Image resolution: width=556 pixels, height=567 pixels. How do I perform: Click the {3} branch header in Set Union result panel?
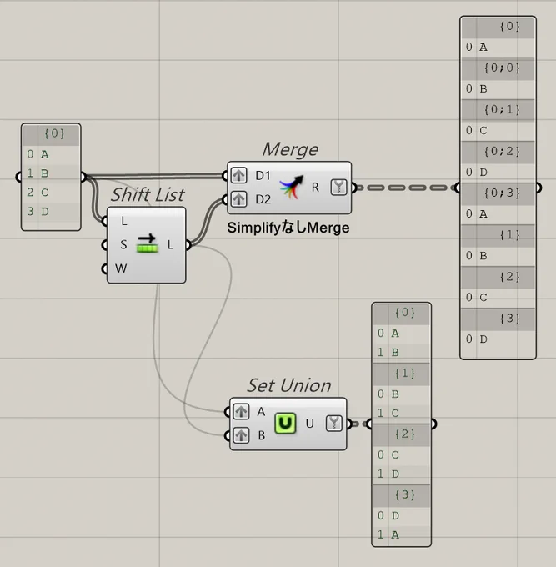[x=401, y=495]
